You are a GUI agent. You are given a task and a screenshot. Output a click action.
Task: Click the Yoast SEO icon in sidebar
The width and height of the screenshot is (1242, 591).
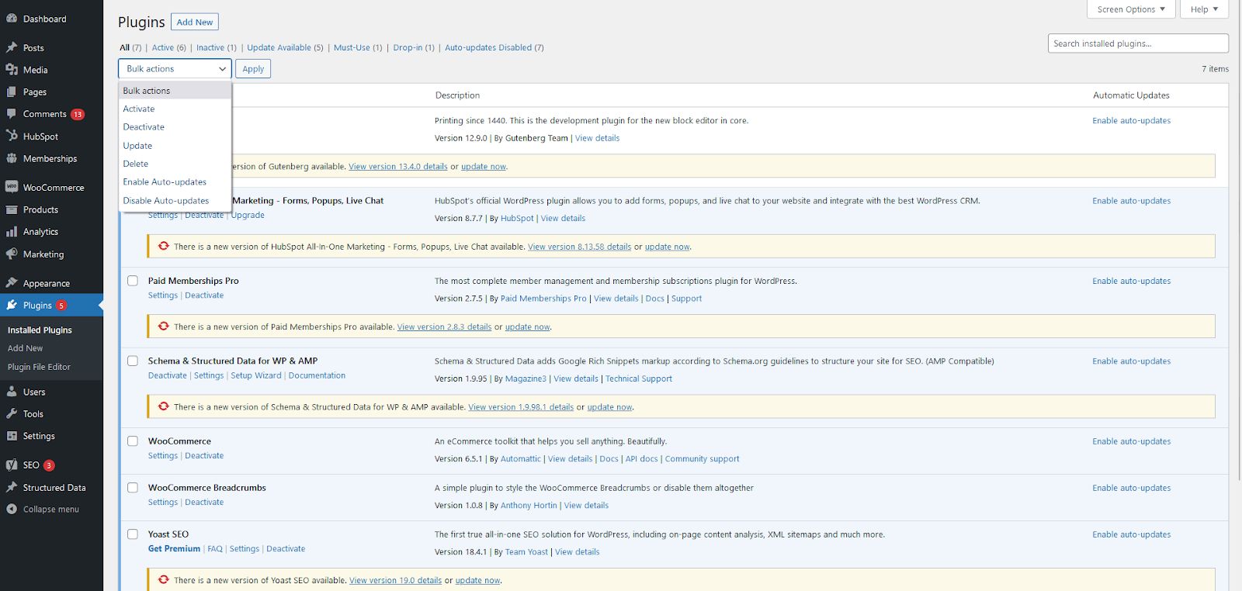[x=12, y=465]
